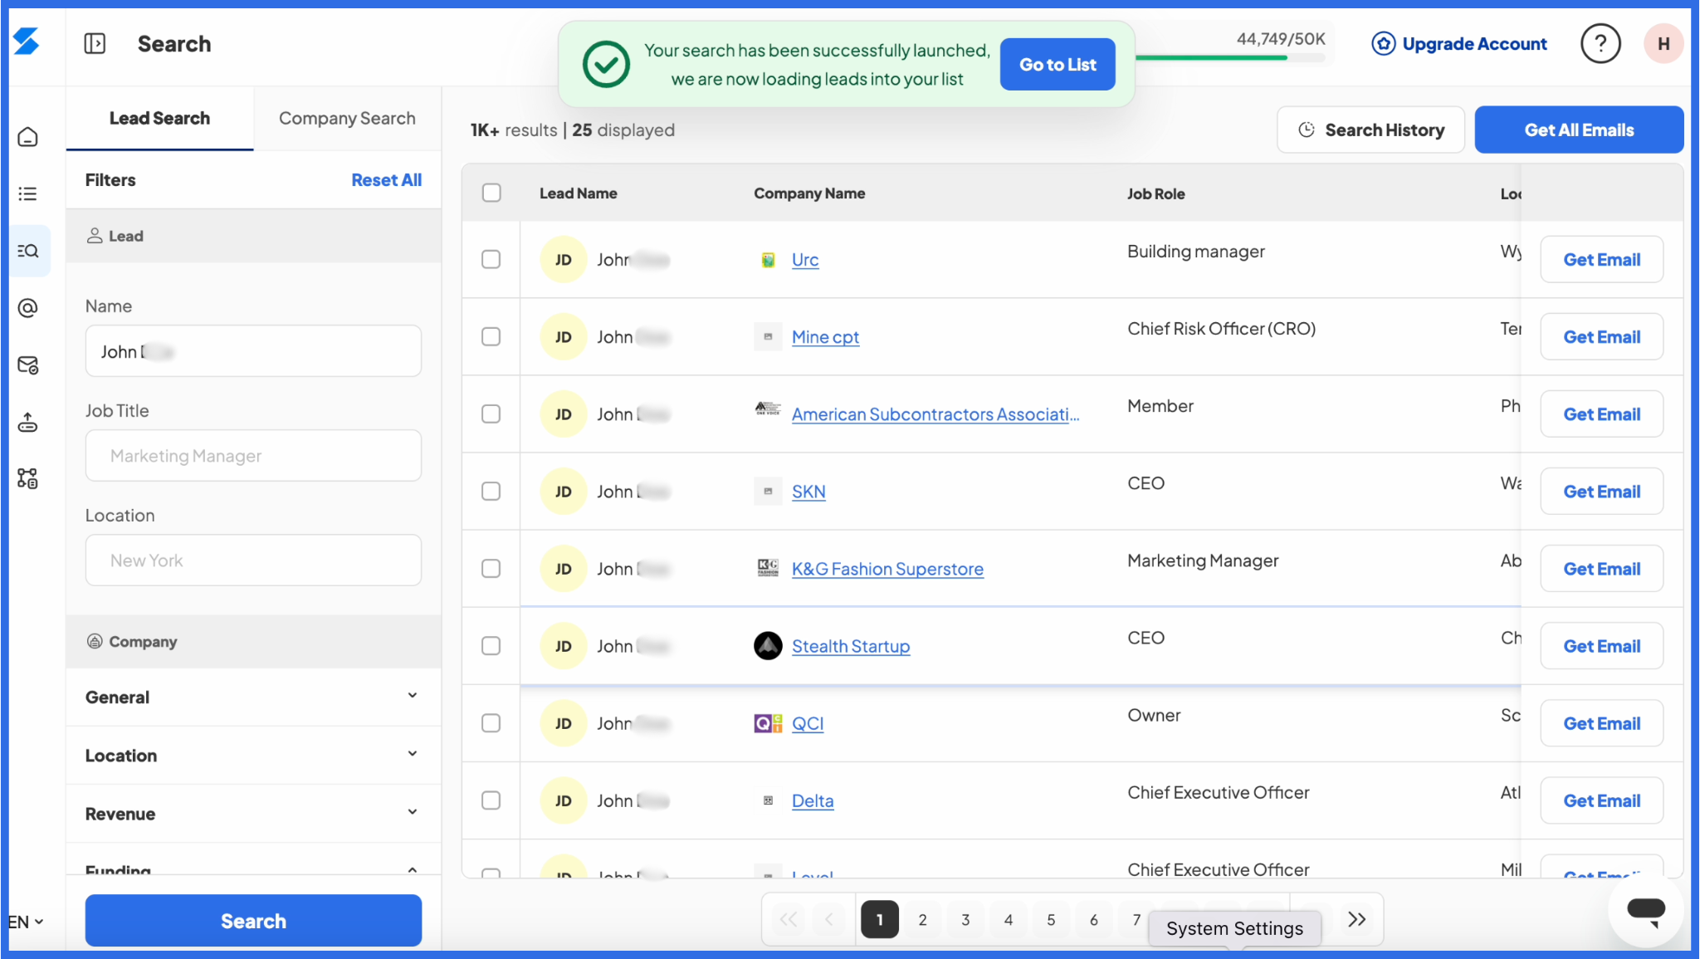Image resolution: width=1700 pixels, height=959 pixels.
Task: Expand the General company filter
Action: click(253, 697)
